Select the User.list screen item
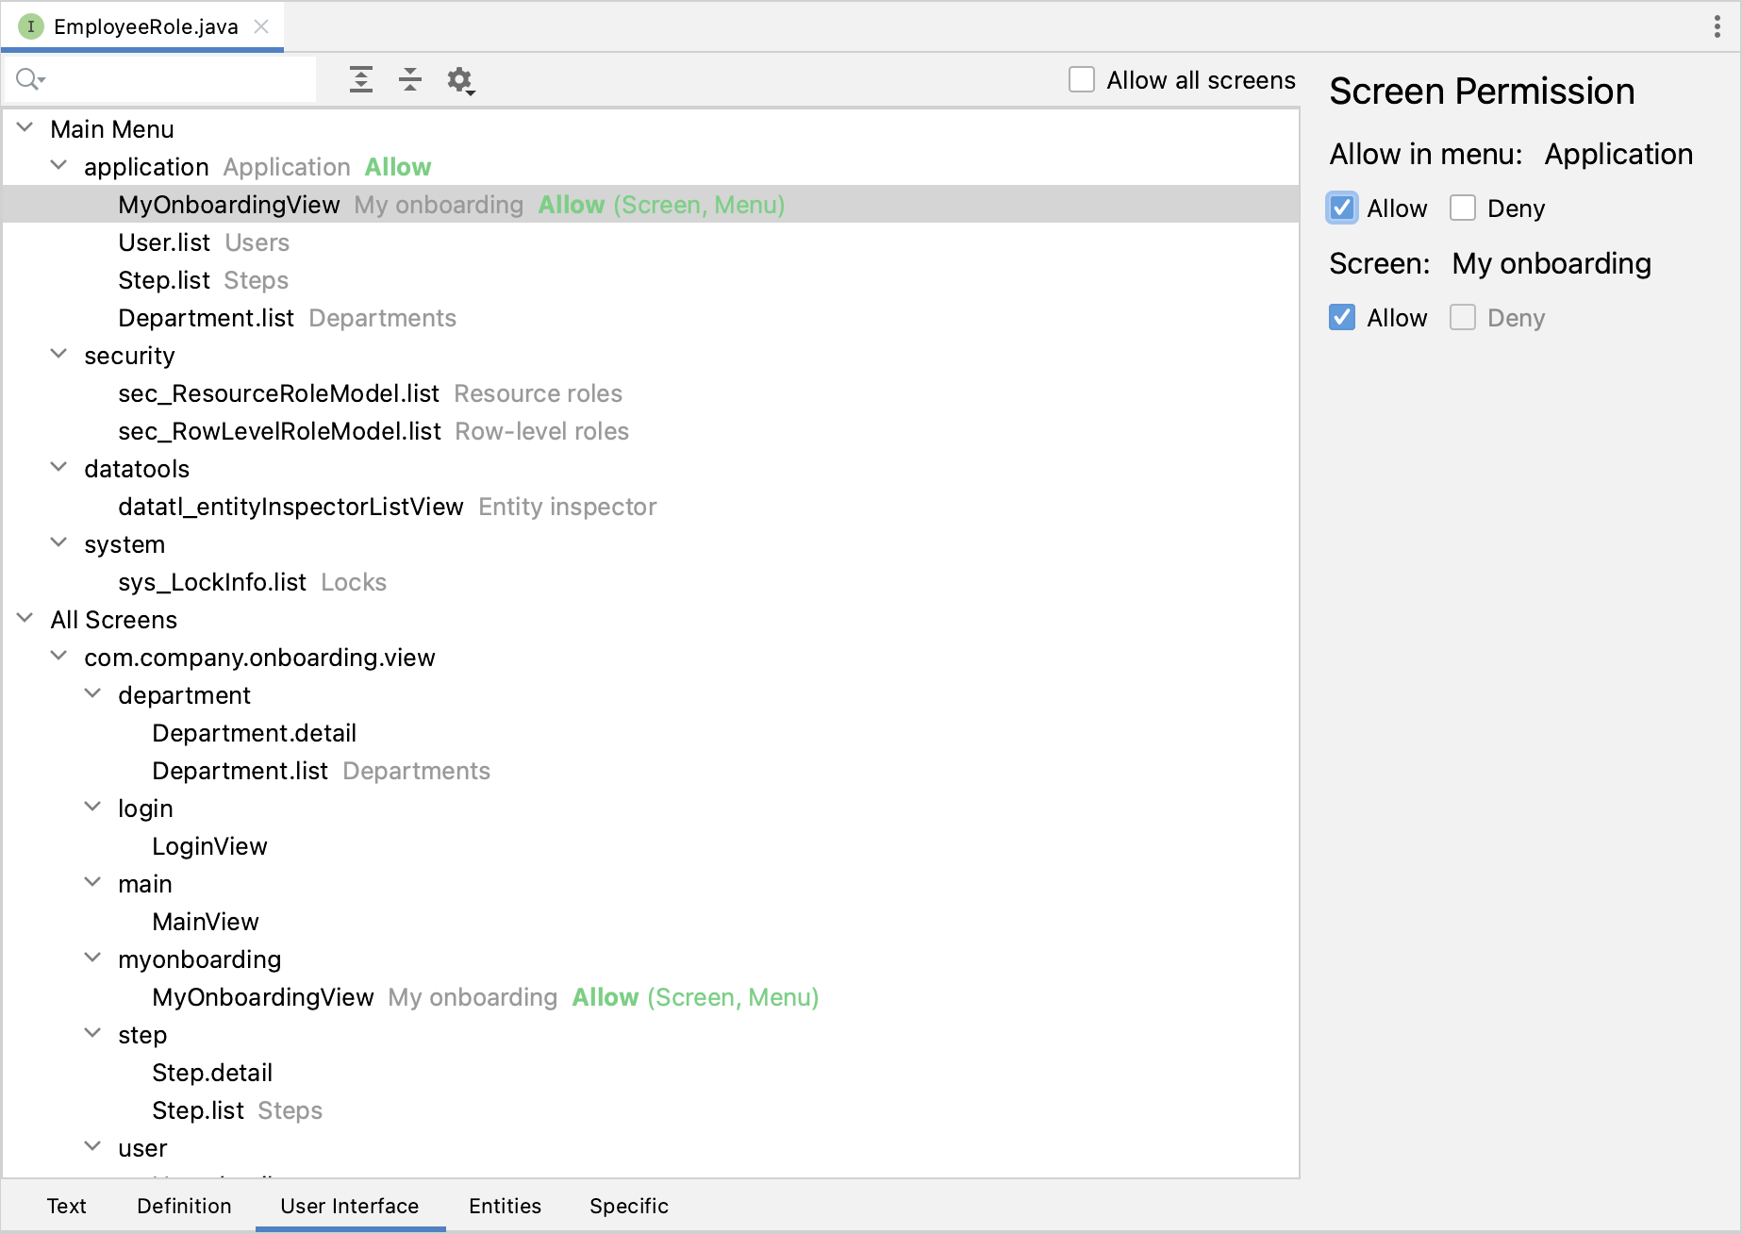The height and width of the screenshot is (1234, 1742). 164,242
